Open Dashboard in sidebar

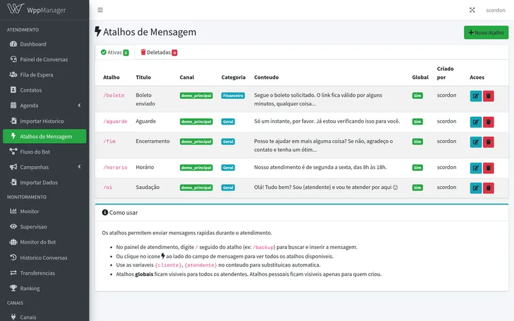(44, 44)
